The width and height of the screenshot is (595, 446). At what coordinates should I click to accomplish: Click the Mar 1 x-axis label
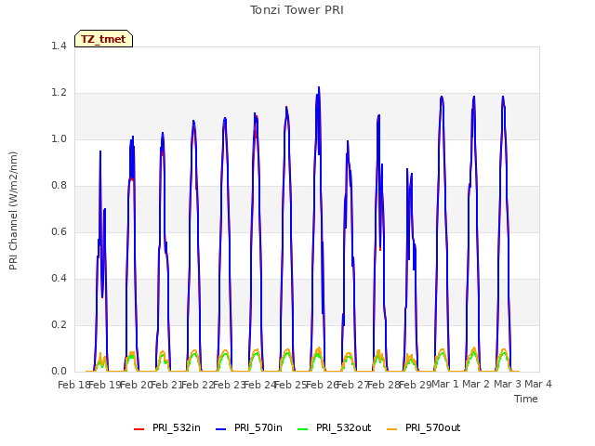[x=445, y=384]
